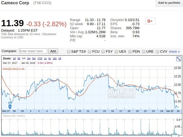
Task: Expand chart using fullscreen arrow icon
Action: tap(179, 59)
